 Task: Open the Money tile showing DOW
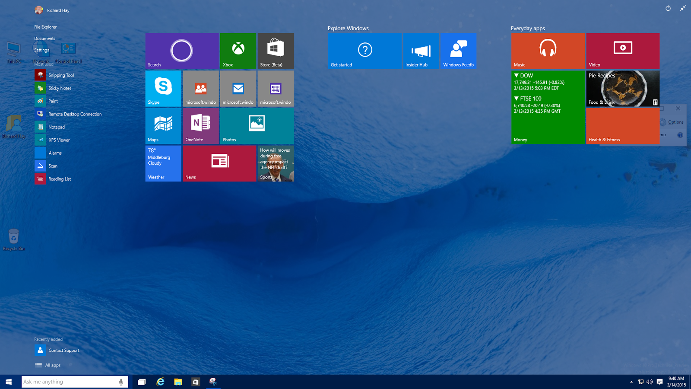(x=548, y=107)
